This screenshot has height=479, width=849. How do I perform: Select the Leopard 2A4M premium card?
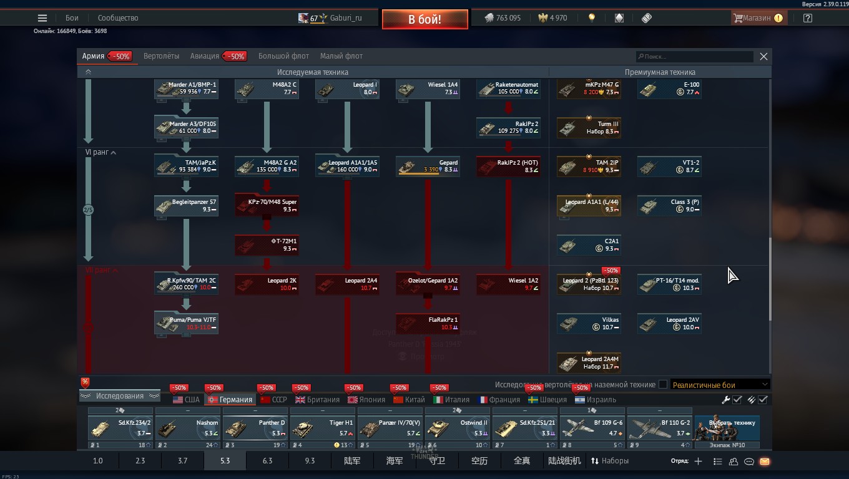[x=589, y=363]
